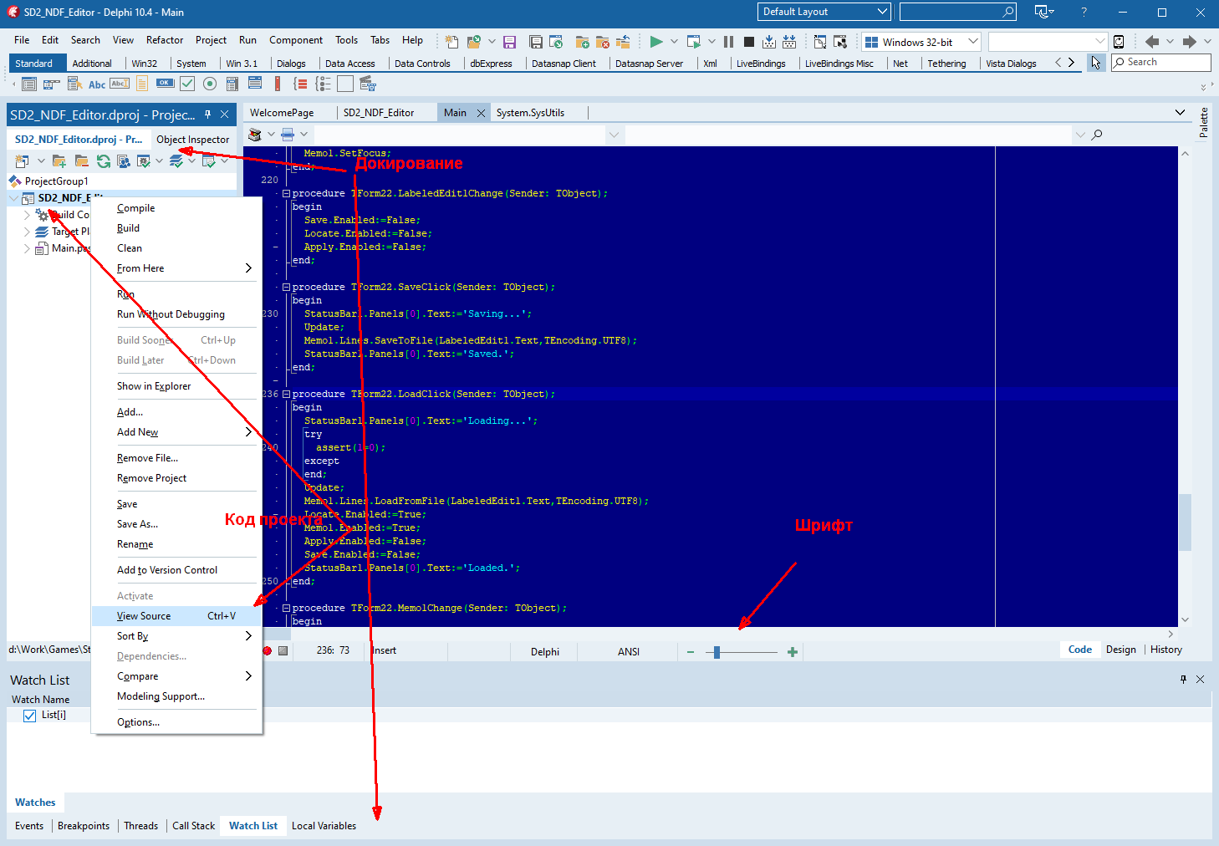The width and height of the screenshot is (1219, 846).
Task: Open the Default Layout dropdown
Action: [882, 12]
